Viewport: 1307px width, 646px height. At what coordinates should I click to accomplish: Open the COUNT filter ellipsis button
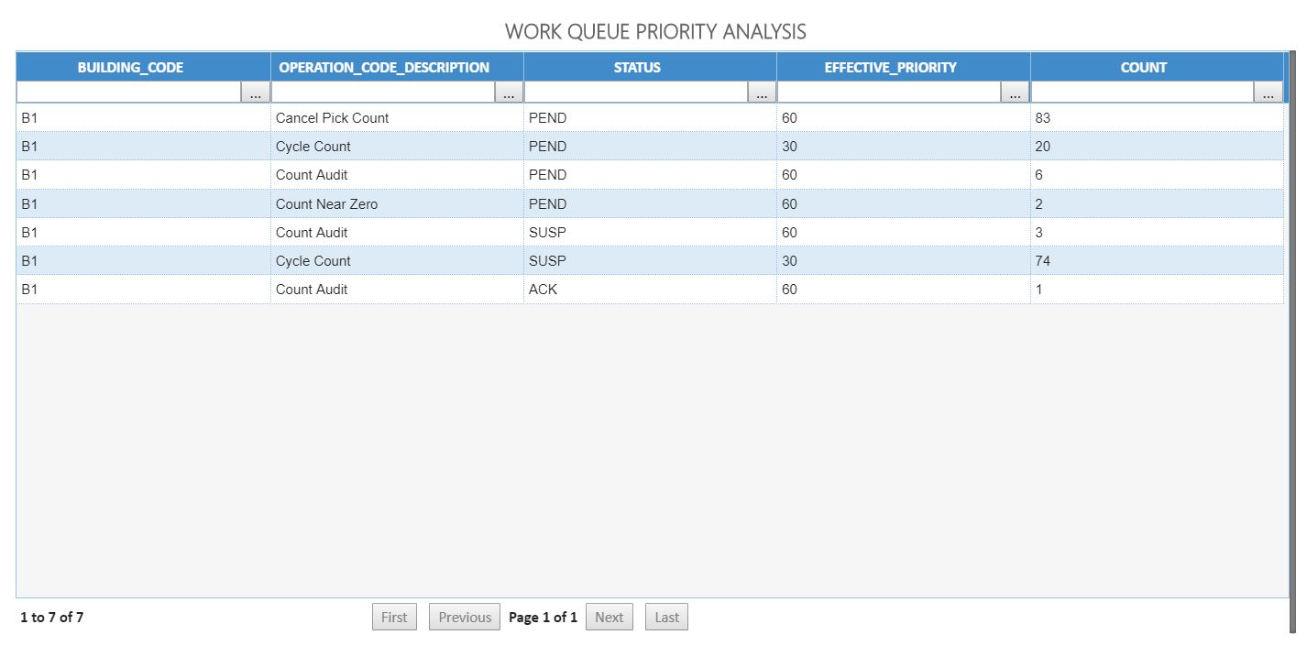click(1268, 93)
